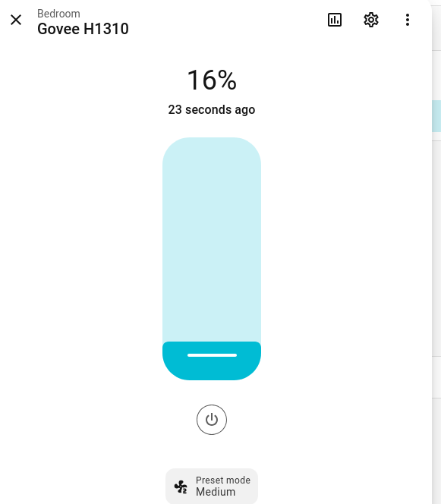Screen dimensions: 441x504
Task: Click the fan icon in Preset mode
Action: pos(181,487)
